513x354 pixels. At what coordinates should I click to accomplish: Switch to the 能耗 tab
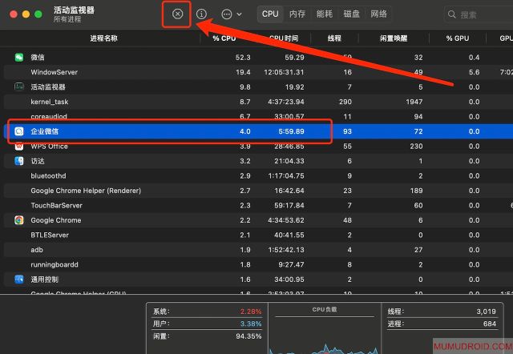324,14
